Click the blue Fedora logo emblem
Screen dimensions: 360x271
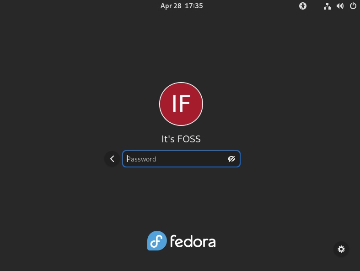(x=157, y=241)
